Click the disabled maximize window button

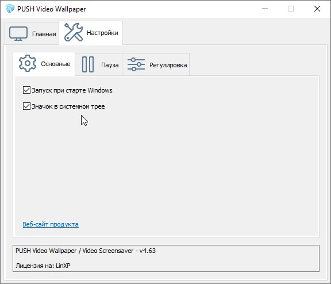click(x=291, y=9)
